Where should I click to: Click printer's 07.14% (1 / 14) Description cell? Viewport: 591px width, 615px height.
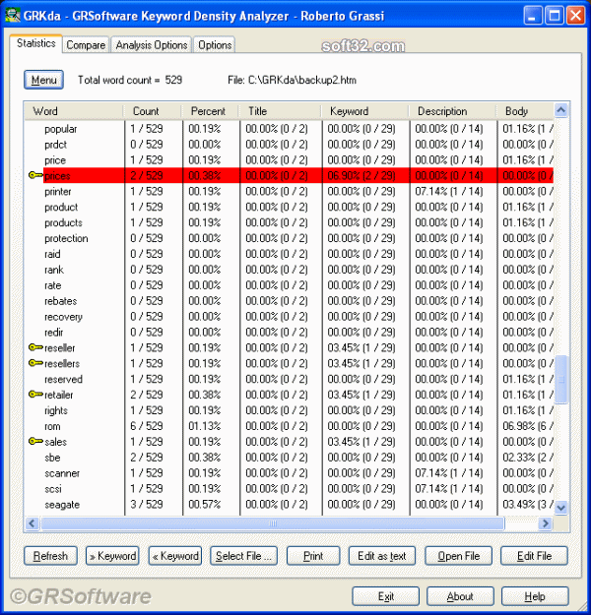tap(449, 191)
